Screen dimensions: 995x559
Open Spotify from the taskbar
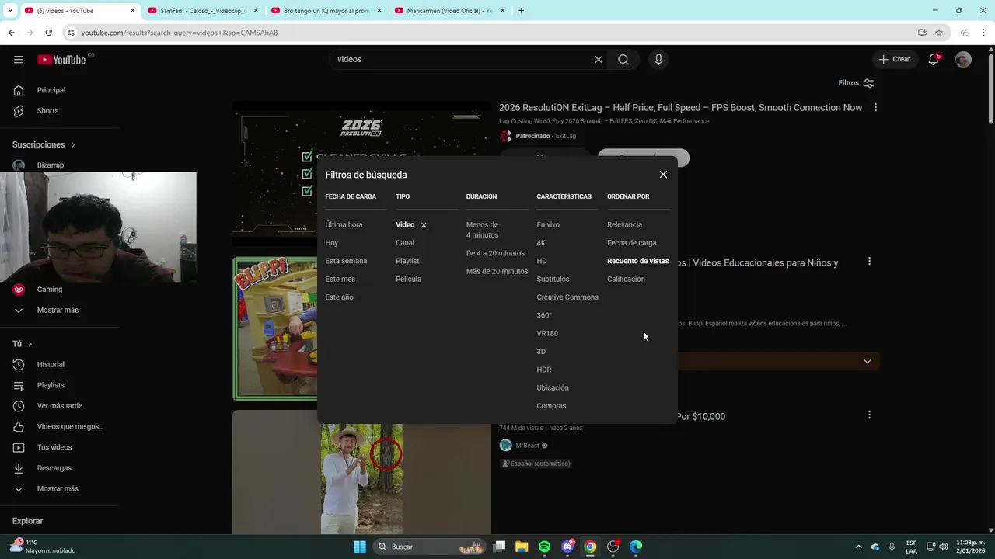[x=544, y=547]
